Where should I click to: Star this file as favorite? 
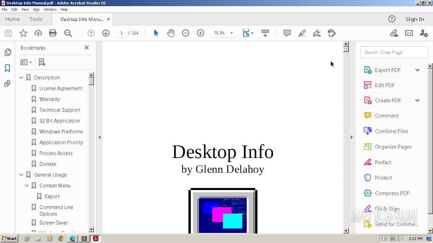coord(23,33)
